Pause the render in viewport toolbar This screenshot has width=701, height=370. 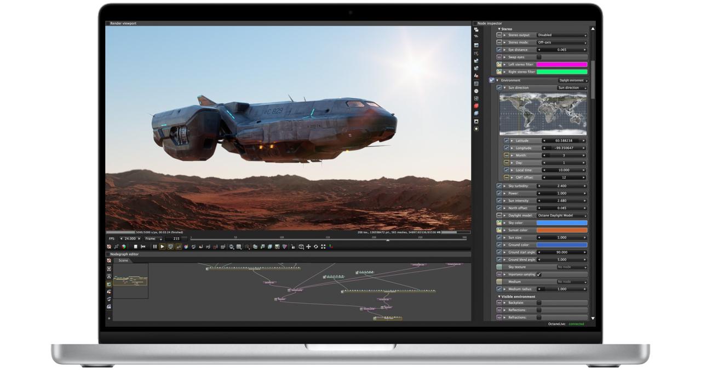click(x=155, y=246)
